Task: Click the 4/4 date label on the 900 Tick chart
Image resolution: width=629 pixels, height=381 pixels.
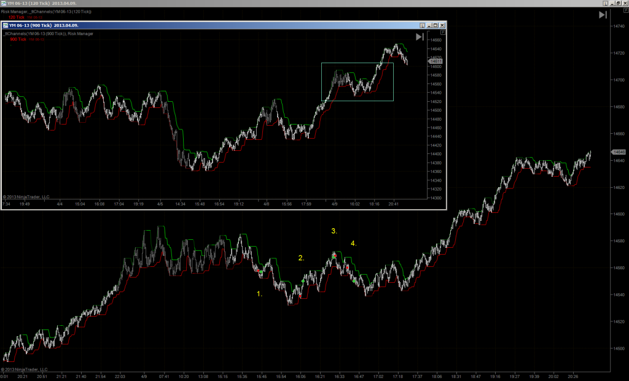Action: tap(60, 204)
